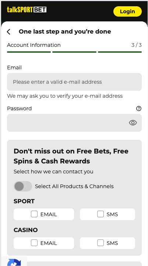Click the CASINO EMAIL option card
The width and height of the screenshot is (148, 266).
coord(44,243)
